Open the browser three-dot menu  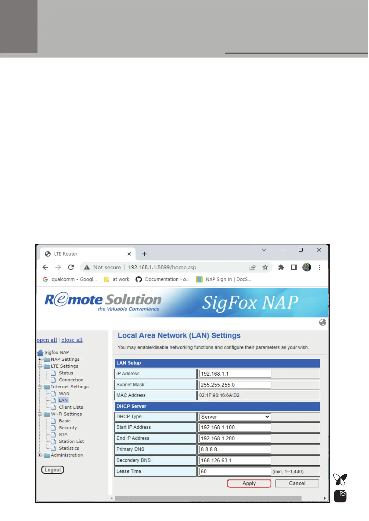click(319, 267)
